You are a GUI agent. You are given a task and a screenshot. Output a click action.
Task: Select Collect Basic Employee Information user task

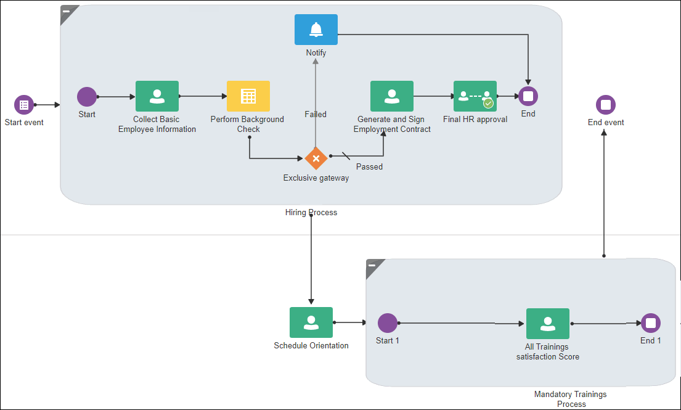pyautogui.click(x=157, y=96)
